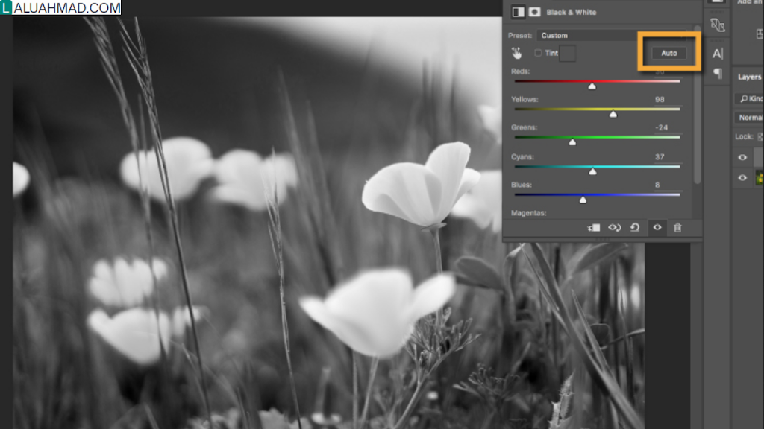Viewport: 764px width, 429px height.
Task: Click the Auto button
Action: point(669,53)
